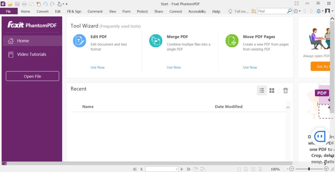The width and height of the screenshot is (335, 172).
Task: Click the horizontal scrollbar left arrow
Action: tap(4, 163)
